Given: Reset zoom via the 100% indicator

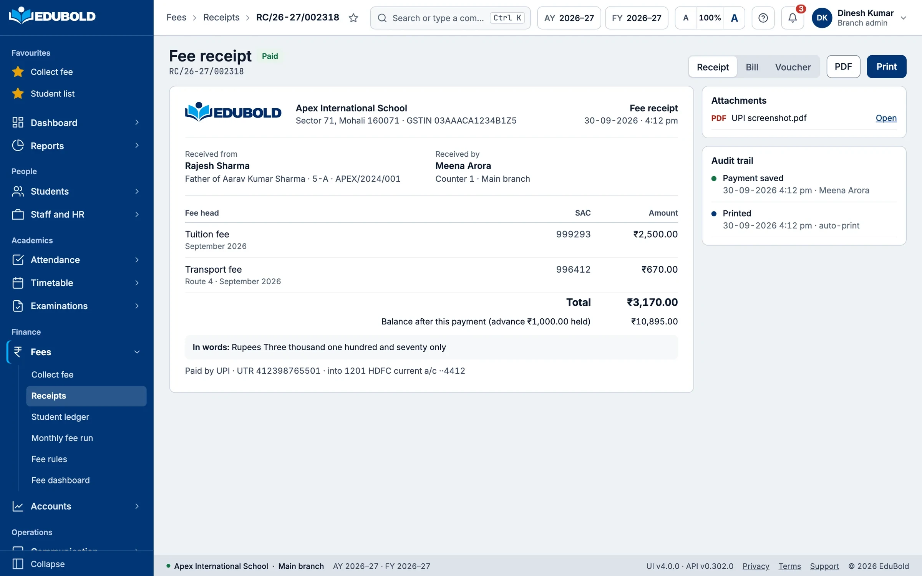Looking at the screenshot, I should [x=710, y=18].
